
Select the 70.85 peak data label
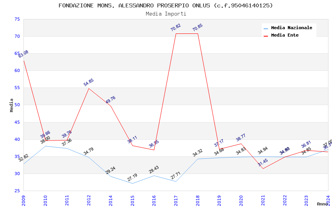click(x=198, y=27)
